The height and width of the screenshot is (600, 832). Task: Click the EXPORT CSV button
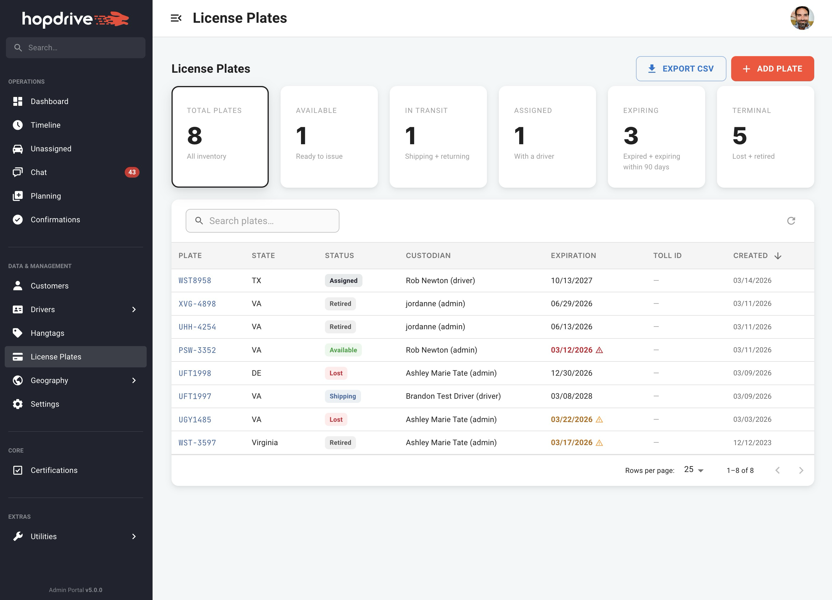681,69
